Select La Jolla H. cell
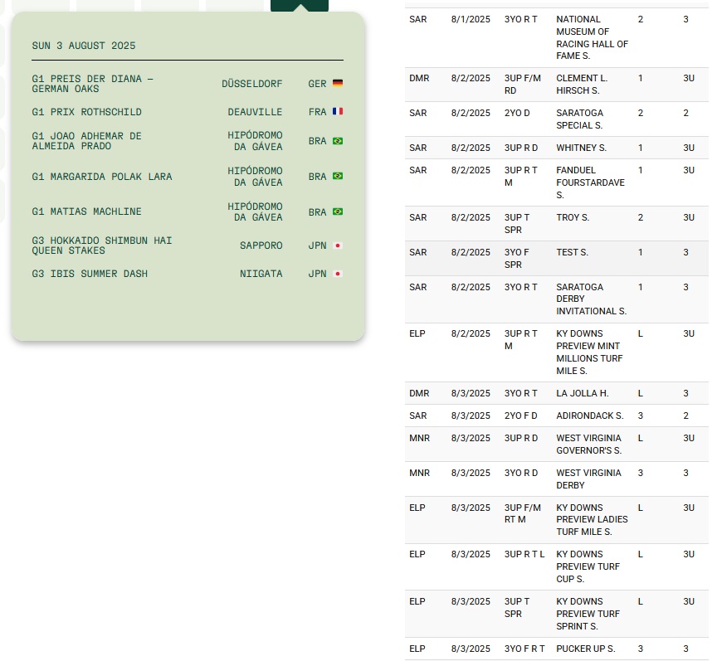The width and height of the screenshot is (717, 661). pyautogui.click(x=582, y=393)
